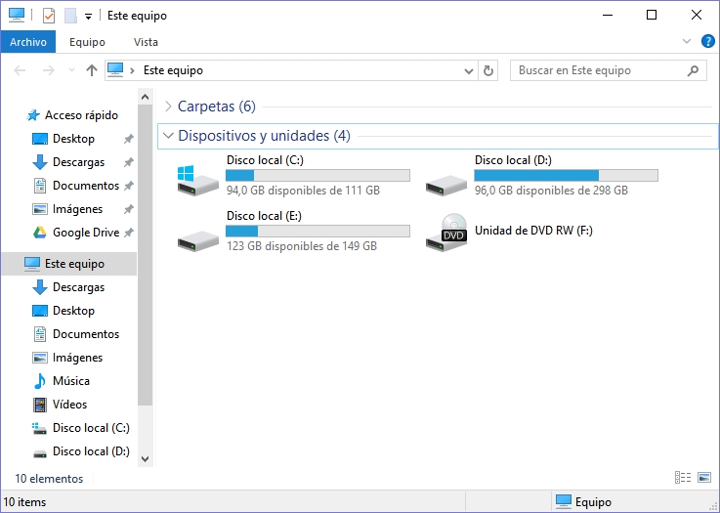
Task: Open Disco local (C:) in navigation pane
Action: click(91, 428)
